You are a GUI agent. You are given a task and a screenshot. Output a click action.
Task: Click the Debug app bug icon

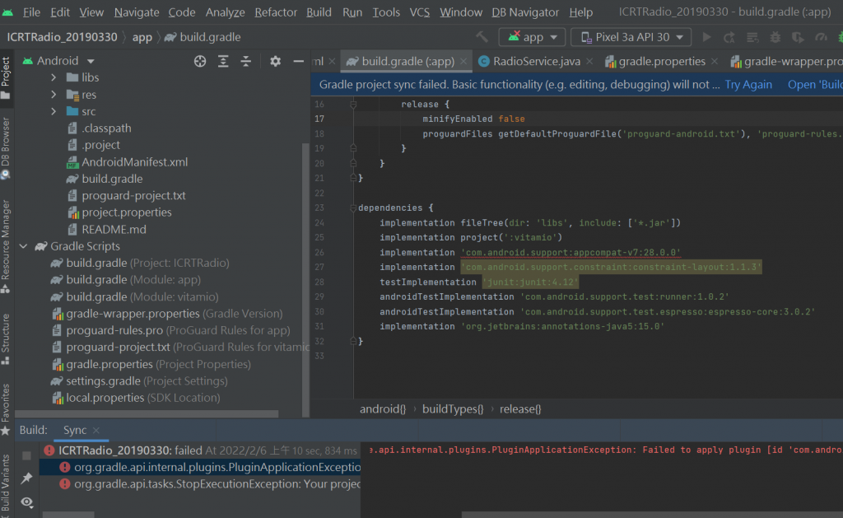point(775,37)
